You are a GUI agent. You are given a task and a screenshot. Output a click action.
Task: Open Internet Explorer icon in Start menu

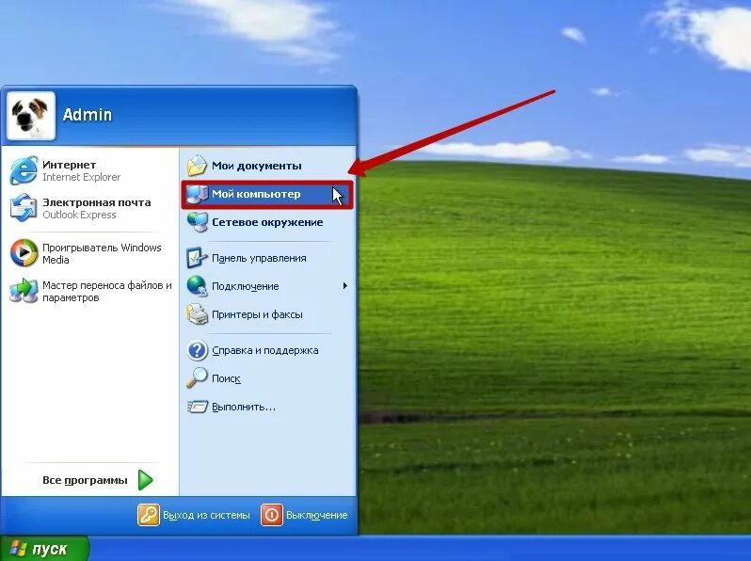click(24, 170)
